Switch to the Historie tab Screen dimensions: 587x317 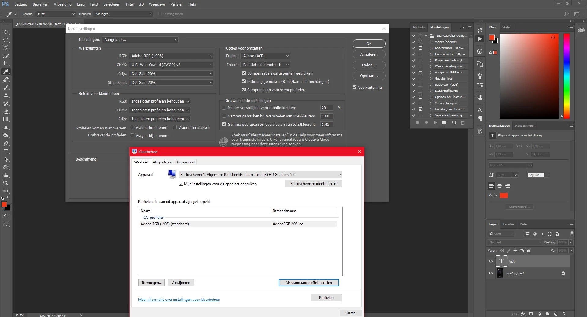[419, 28]
